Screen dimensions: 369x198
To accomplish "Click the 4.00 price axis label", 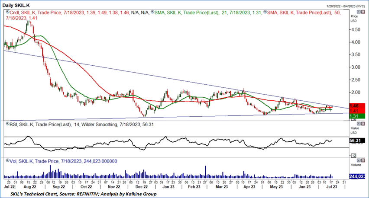I will (355, 42).
